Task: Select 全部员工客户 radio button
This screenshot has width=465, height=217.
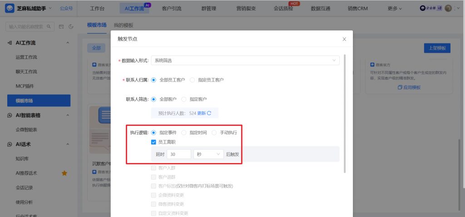Action: pos(153,80)
